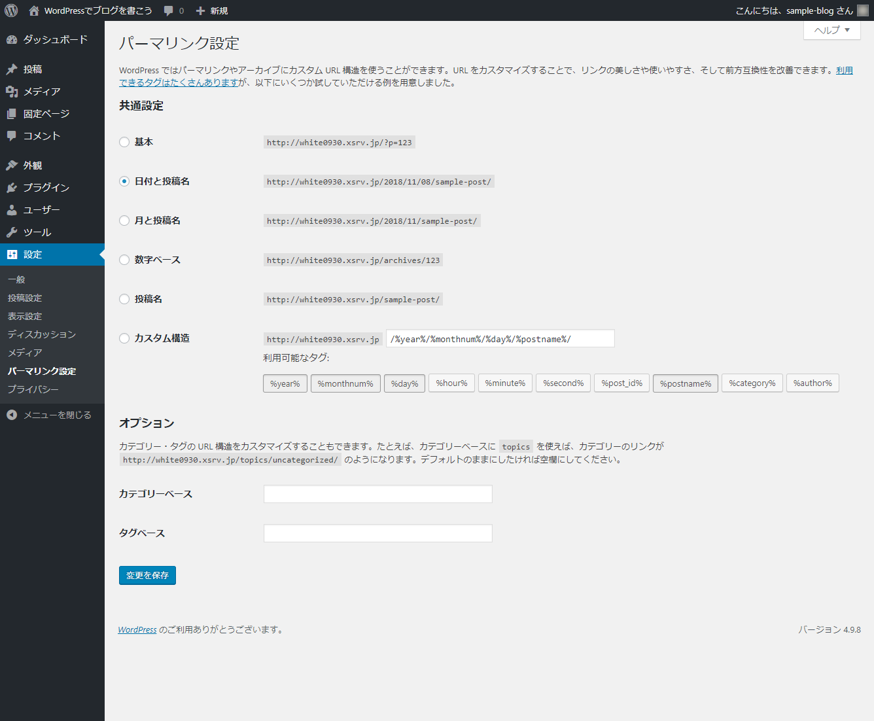The height and width of the screenshot is (721, 874).
Task: Click the ツール wrench icon
Action: click(12, 232)
